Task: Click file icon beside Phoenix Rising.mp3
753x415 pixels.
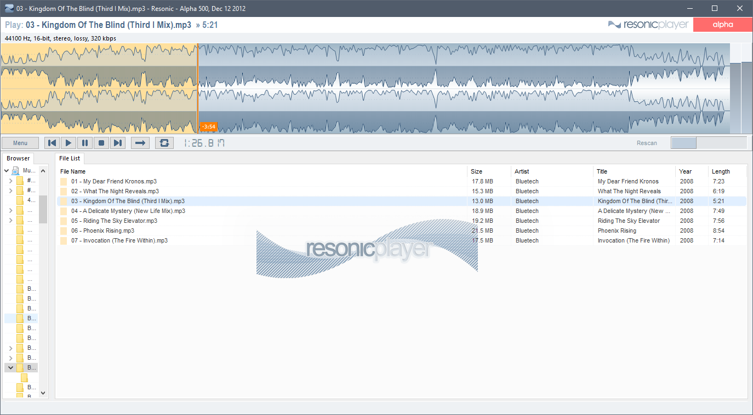Action: pyautogui.click(x=64, y=231)
